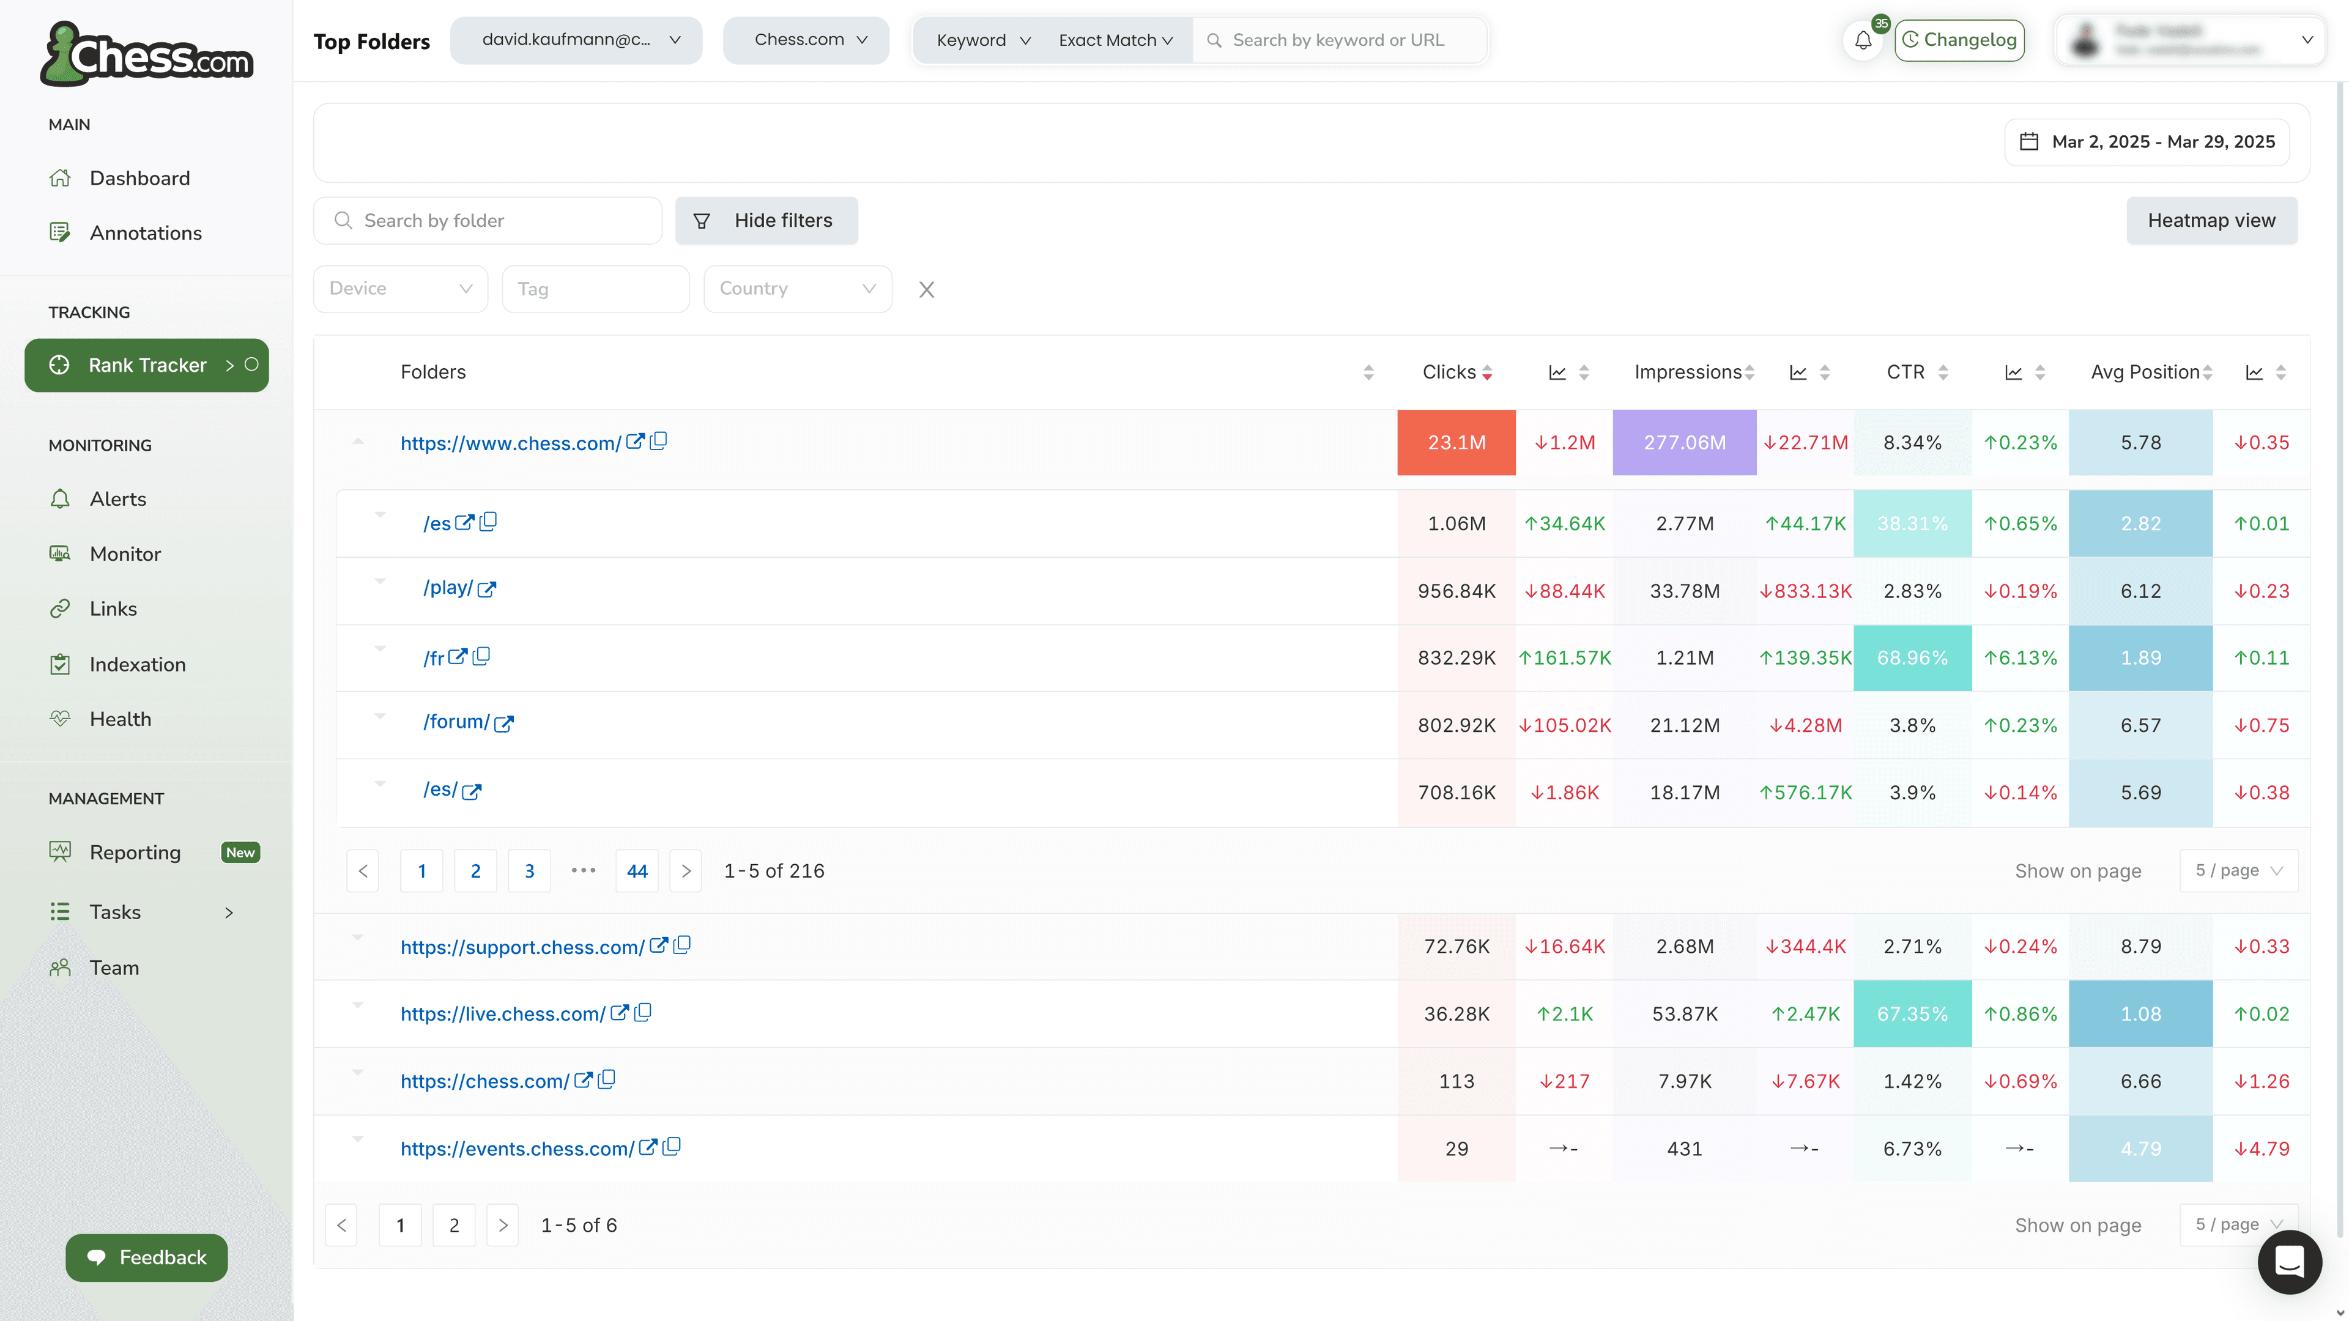Open the Health section
This screenshot has width=2349, height=1321.
[121, 719]
